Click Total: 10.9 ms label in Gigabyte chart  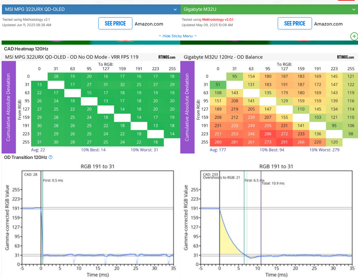[273, 183]
